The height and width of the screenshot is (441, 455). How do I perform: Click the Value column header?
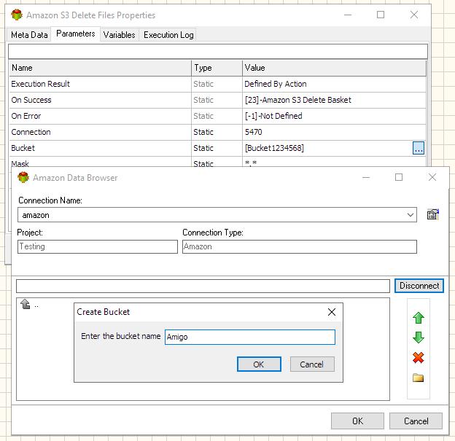[334, 68]
